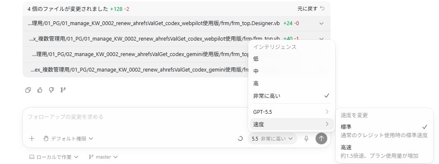Click the send arrow button

pos(321,138)
